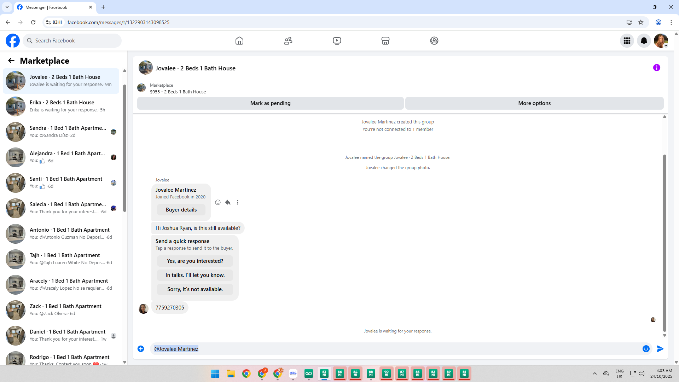Install app icon in address bar
Viewport: 679px width, 382px height.
click(629, 22)
